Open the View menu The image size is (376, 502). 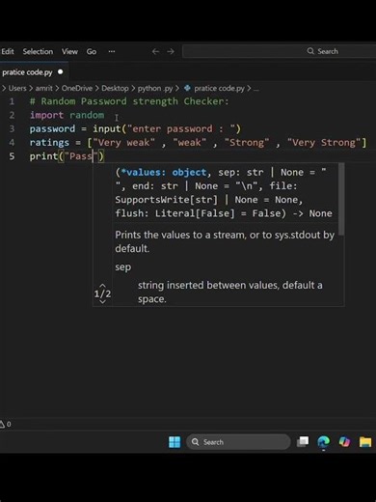point(69,51)
